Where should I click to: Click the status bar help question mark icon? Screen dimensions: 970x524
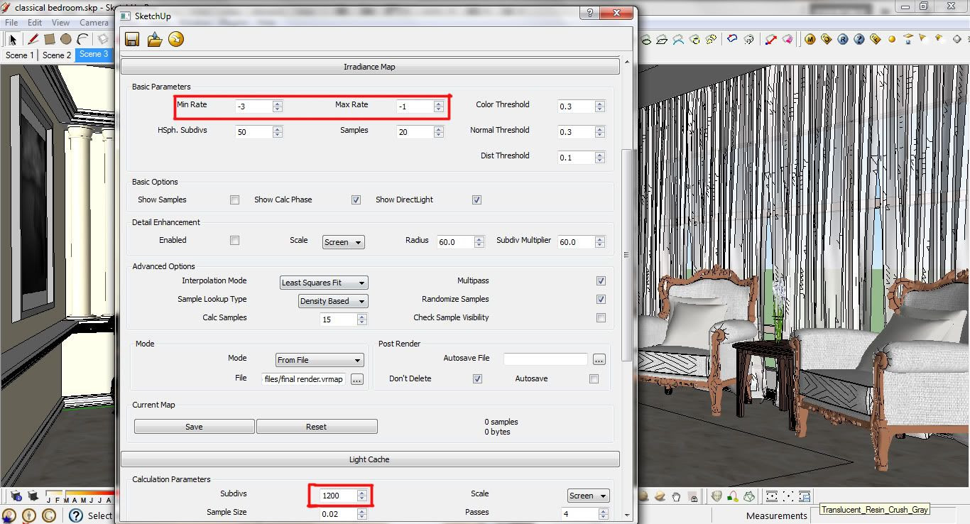point(75,515)
